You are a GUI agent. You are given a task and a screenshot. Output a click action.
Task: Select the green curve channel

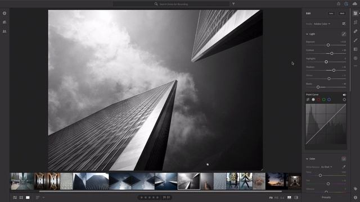click(x=324, y=100)
